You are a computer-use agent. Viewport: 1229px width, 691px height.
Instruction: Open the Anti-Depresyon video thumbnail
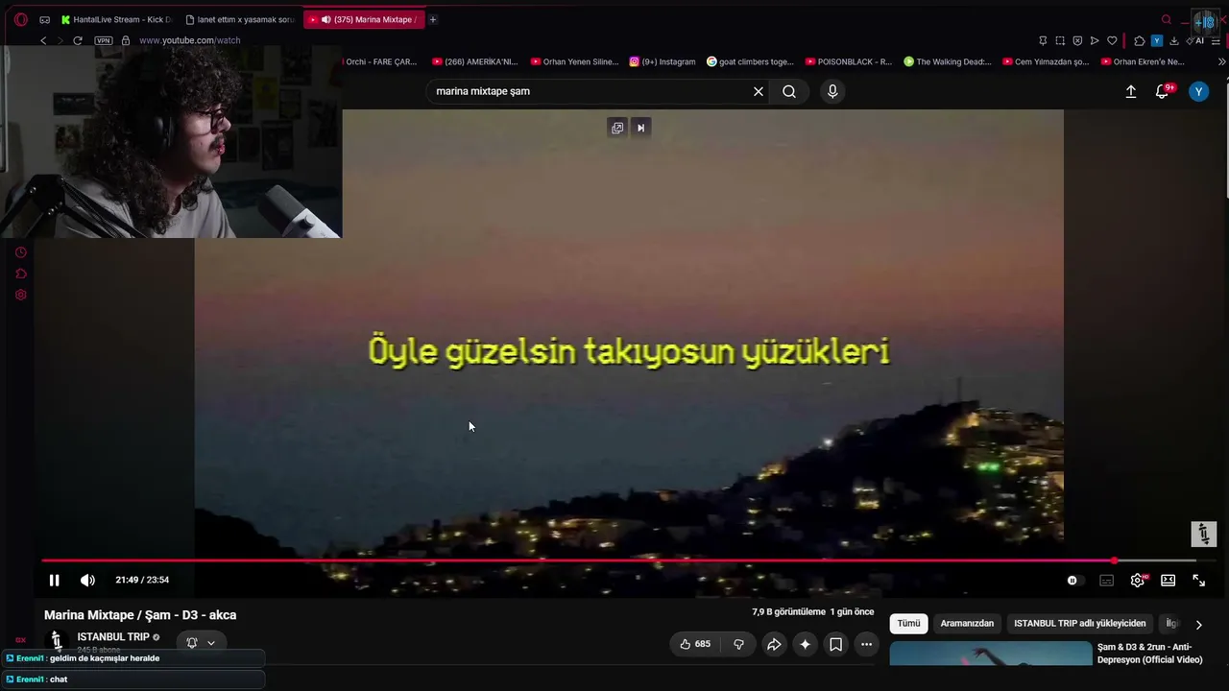pos(991,654)
